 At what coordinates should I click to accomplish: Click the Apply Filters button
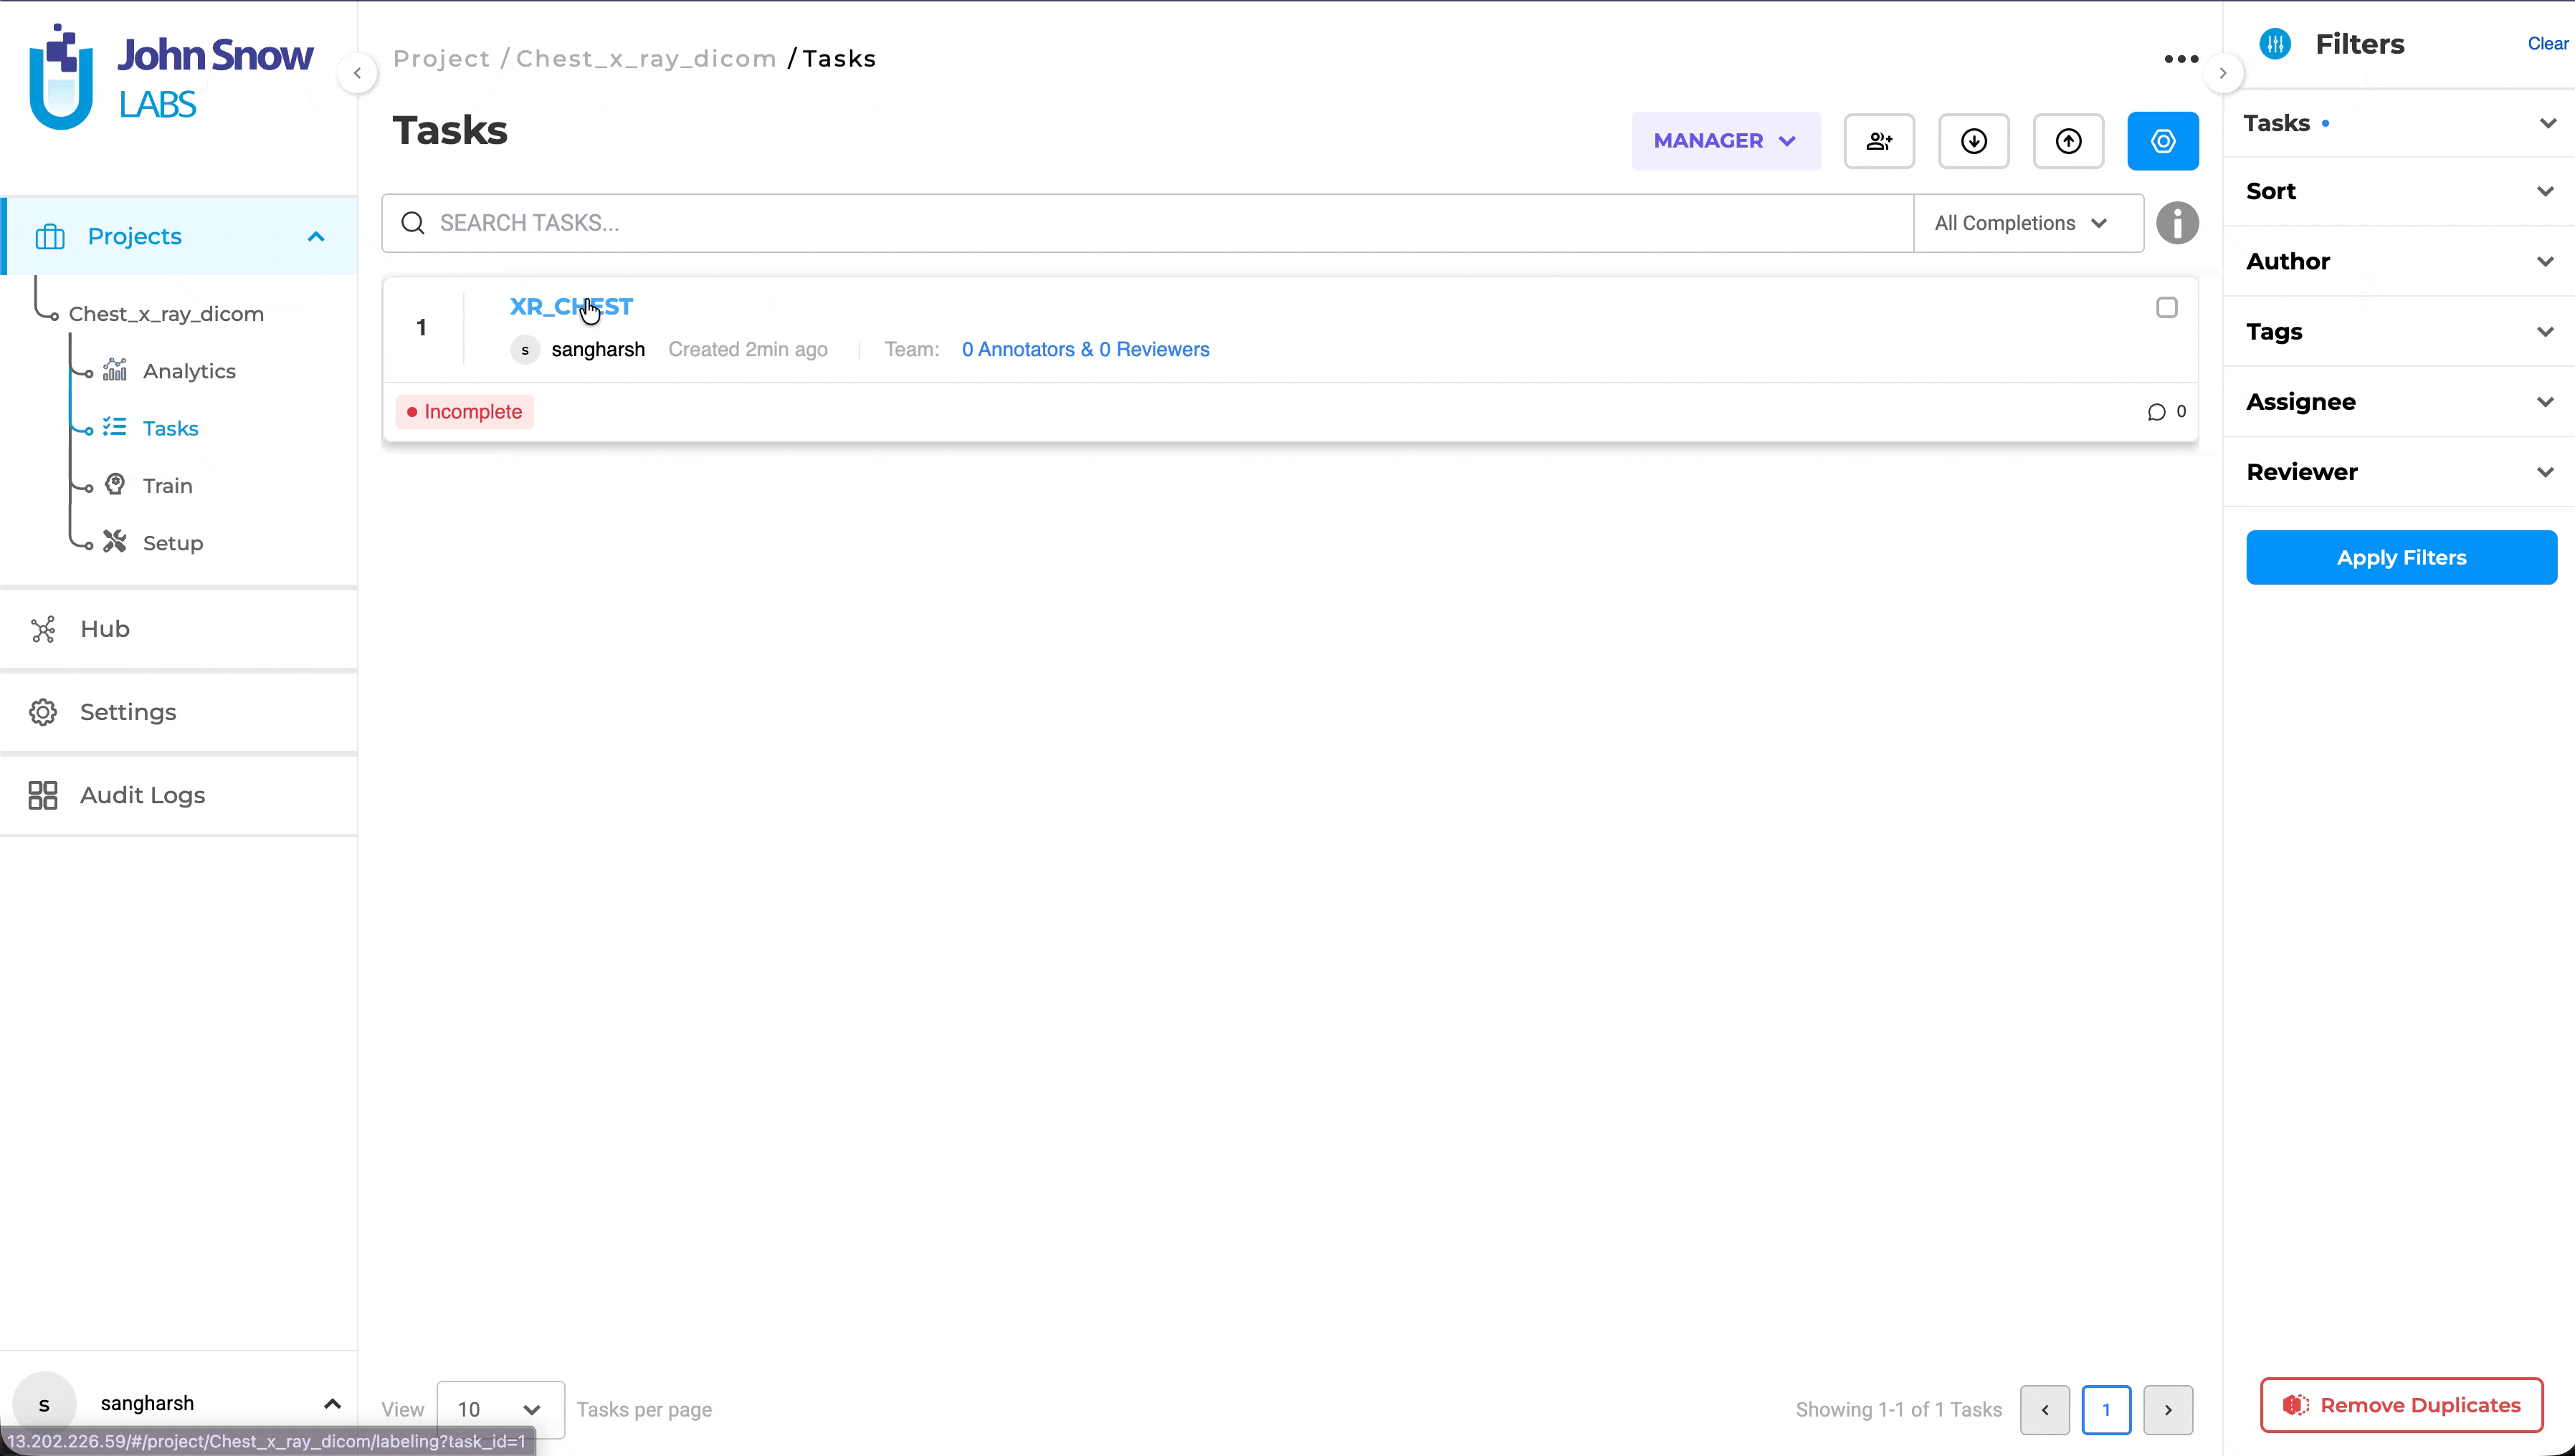pyautogui.click(x=2401, y=557)
